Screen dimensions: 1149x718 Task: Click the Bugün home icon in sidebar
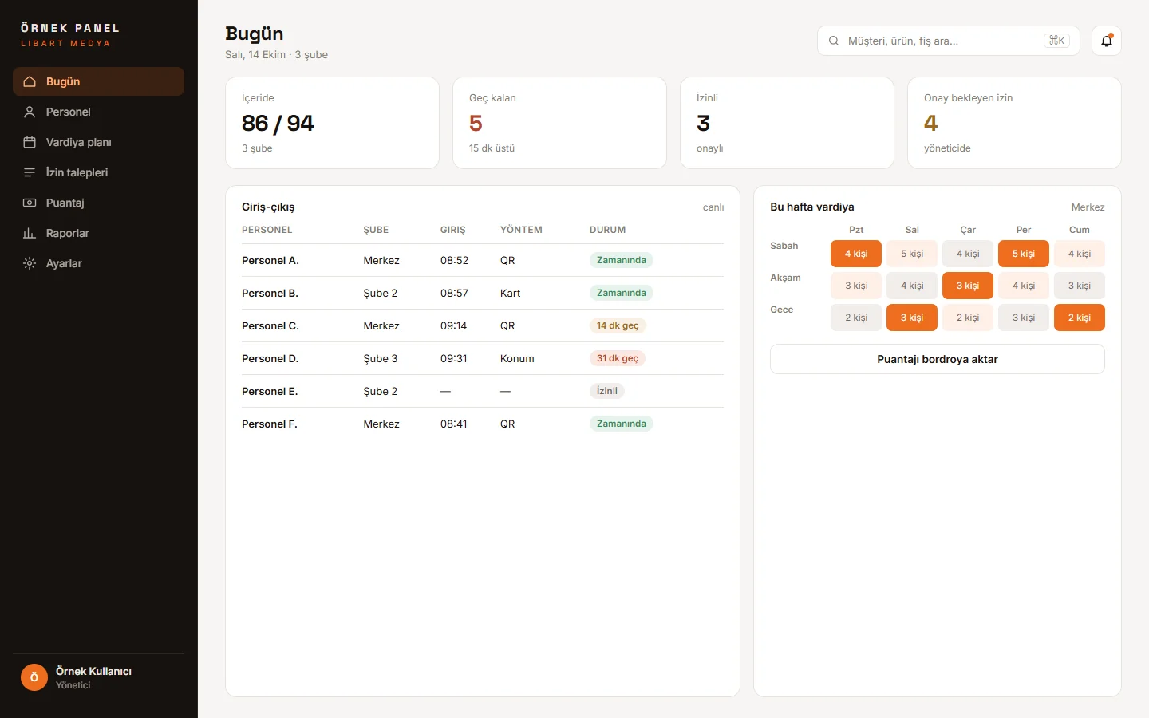click(30, 81)
